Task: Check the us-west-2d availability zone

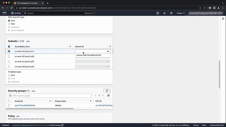Action: pyautogui.click(x=9, y=67)
